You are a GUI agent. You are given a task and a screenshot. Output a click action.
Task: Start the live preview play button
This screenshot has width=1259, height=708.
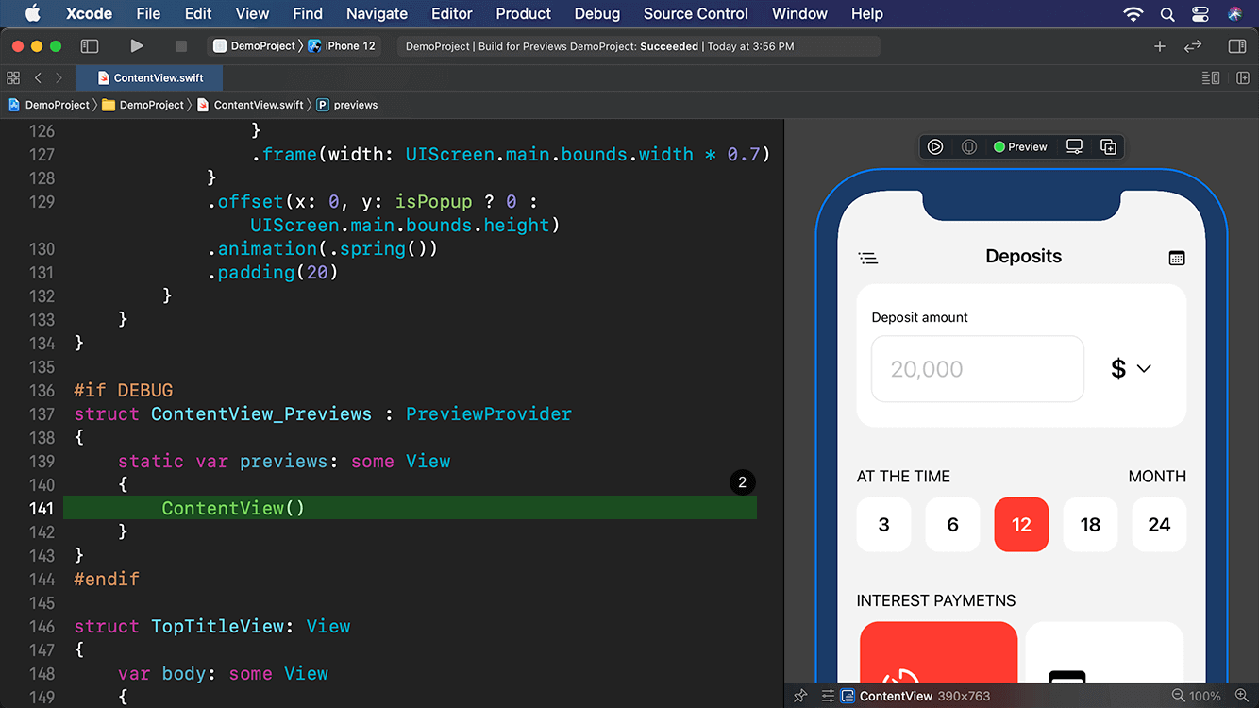tap(935, 146)
